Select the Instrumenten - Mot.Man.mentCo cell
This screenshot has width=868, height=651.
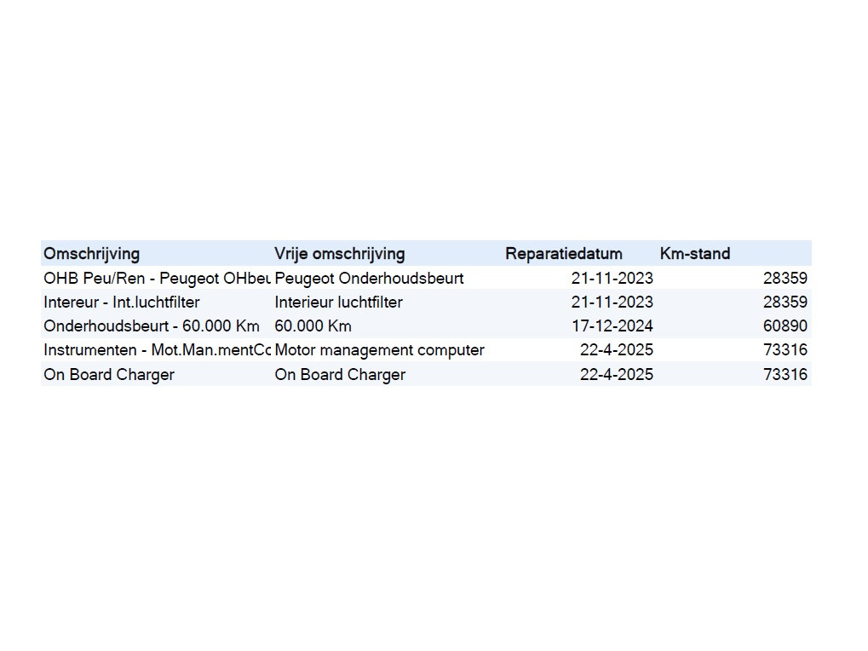(x=158, y=350)
